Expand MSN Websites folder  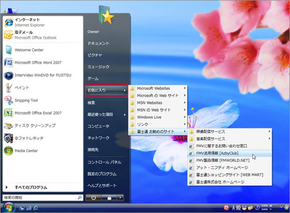[158, 103]
